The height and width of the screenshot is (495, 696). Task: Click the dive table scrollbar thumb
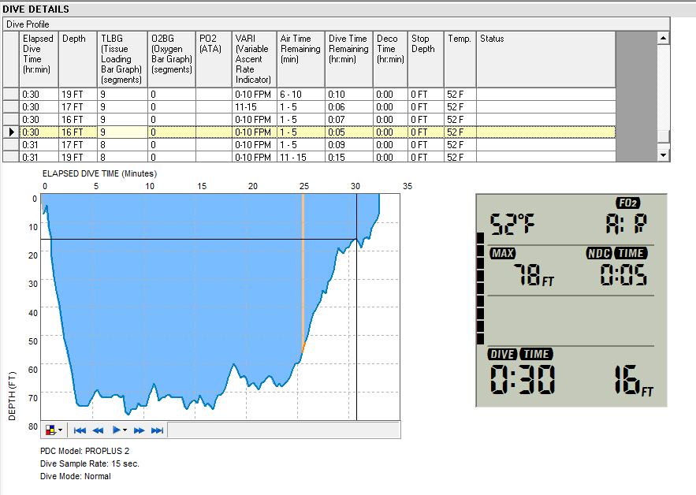click(663, 136)
